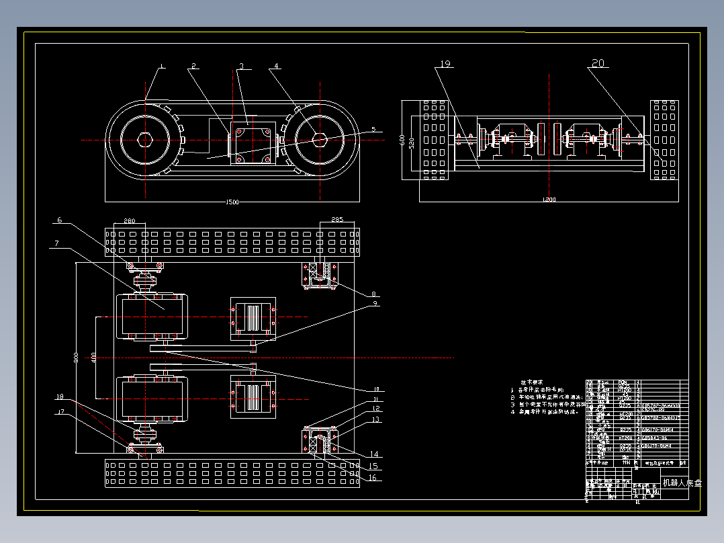Screen dimensions: 724x543
Task: Click part callout number 1
Action: (161, 67)
